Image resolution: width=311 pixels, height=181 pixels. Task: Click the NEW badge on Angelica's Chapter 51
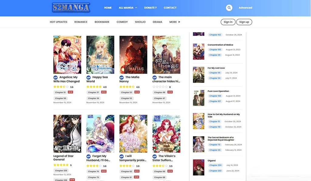coord(70,92)
